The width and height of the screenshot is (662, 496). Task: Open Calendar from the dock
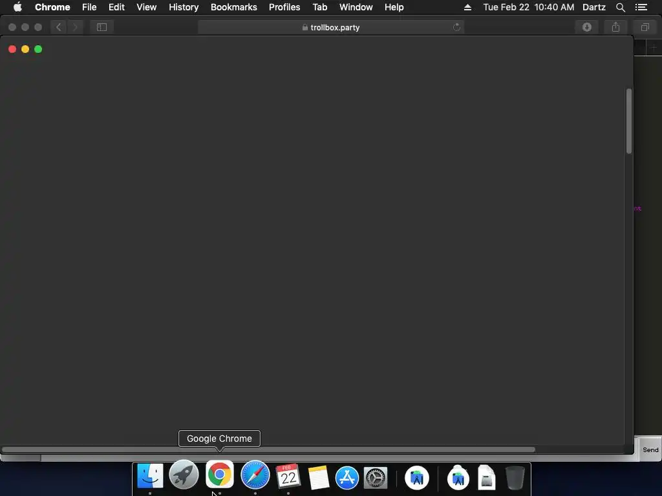pyautogui.click(x=288, y=477)
